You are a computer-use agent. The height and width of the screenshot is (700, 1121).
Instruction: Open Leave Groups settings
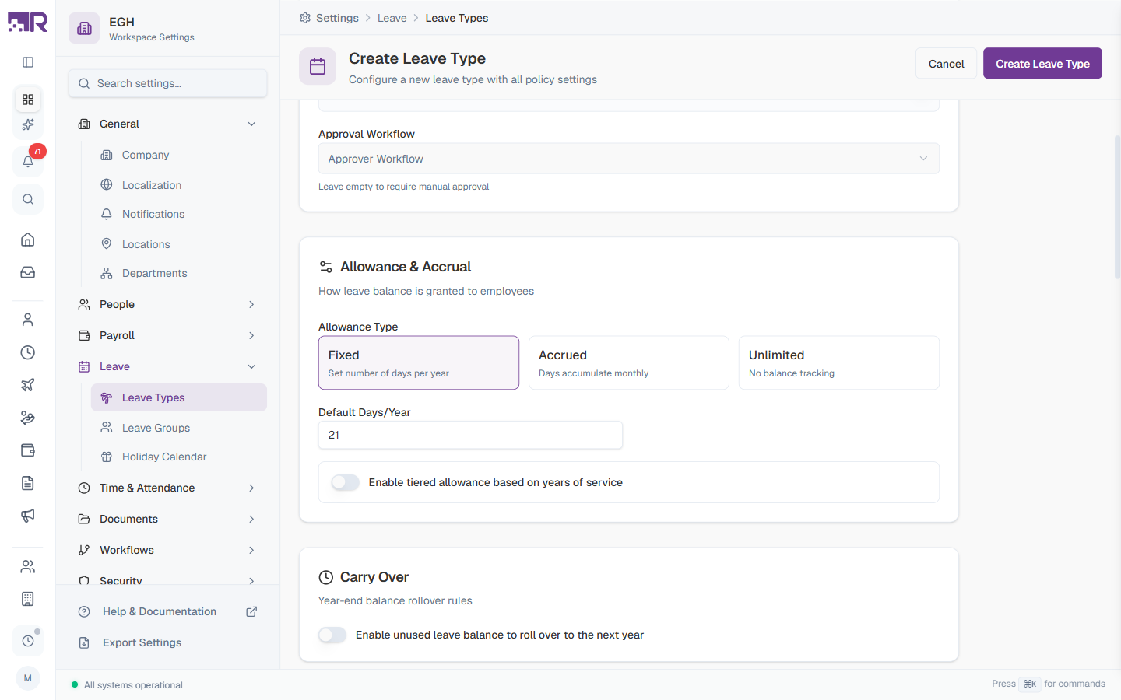179,428
